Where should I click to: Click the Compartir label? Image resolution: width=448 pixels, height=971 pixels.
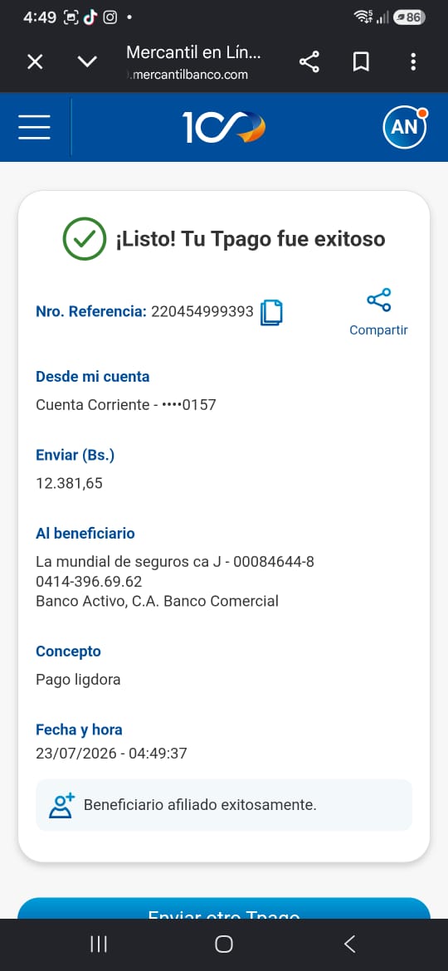pyautogui.click(x=378, y=330)
